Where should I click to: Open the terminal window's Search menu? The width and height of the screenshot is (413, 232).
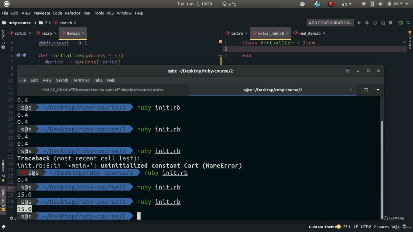(62, 80)
